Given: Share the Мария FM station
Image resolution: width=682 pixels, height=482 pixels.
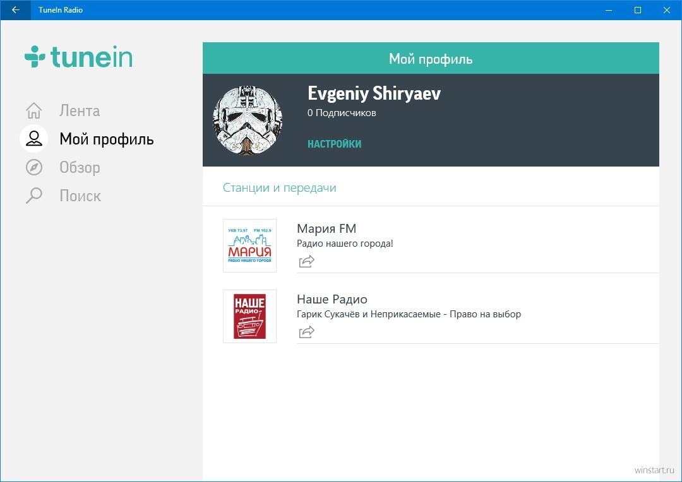Looking at the screenshot, I should coord(307,261).
